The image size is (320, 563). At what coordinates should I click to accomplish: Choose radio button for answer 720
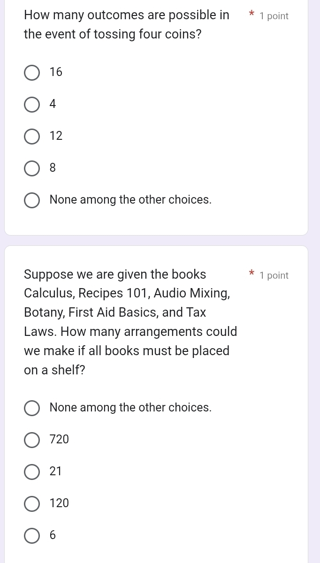tap(32, 440)
